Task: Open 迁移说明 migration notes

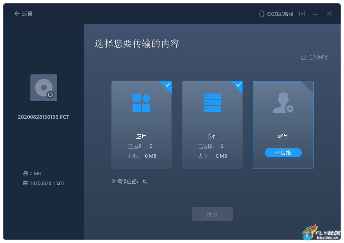Action: coord(314,57)
